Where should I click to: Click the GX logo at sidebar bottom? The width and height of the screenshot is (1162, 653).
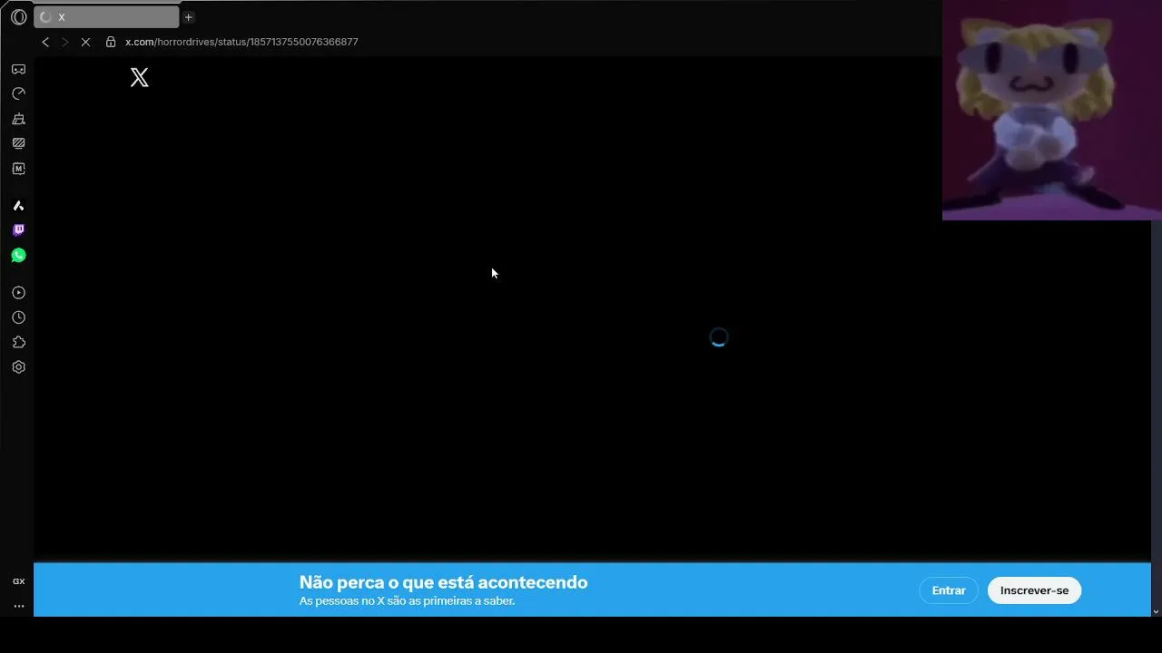[x=18, y=581]
